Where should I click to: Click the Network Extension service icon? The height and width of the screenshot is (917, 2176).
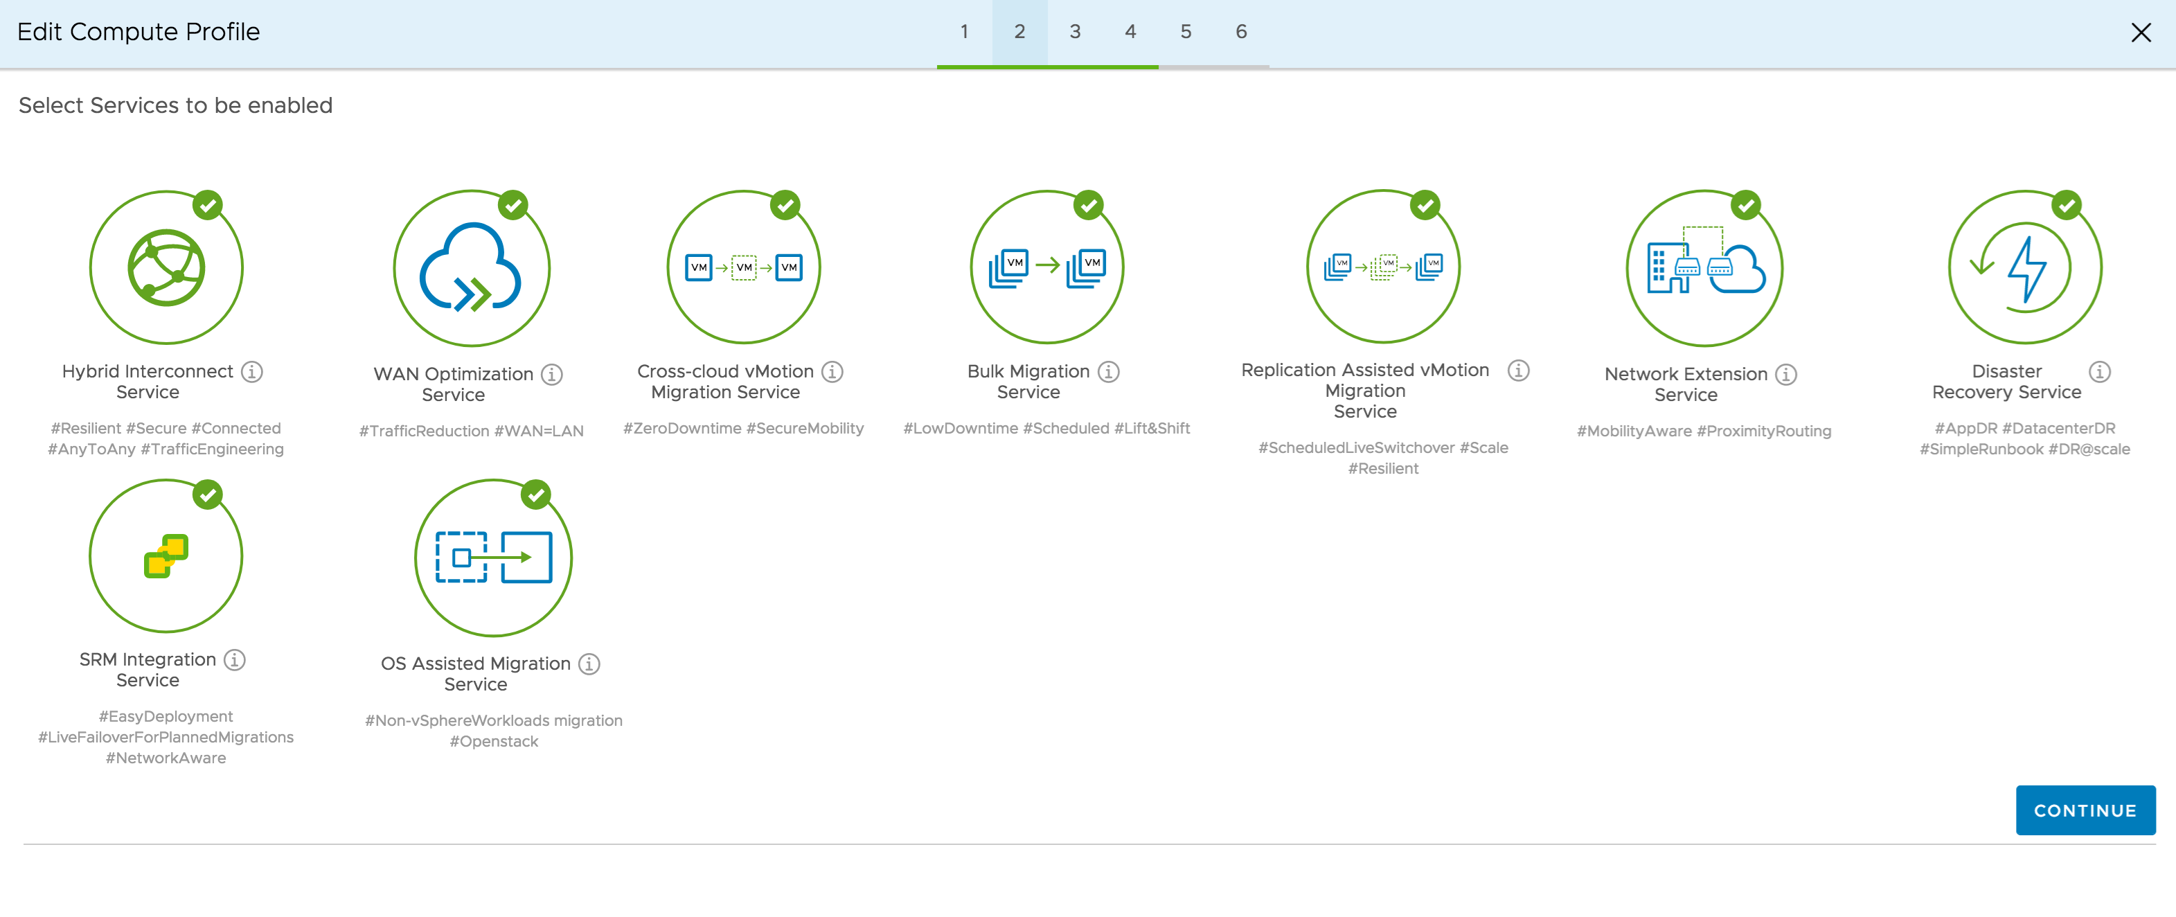click(1704, 268)
